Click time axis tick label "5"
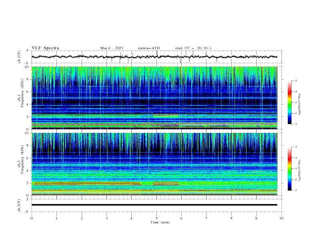Screen dimensions: 317x245 [x=156, y=218]
